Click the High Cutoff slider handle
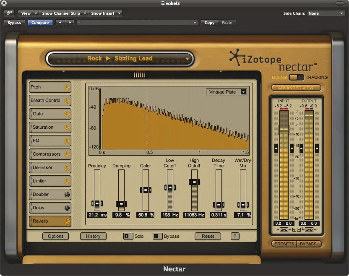The width and height of the screenshot is (349, 276). coord(194,182)
